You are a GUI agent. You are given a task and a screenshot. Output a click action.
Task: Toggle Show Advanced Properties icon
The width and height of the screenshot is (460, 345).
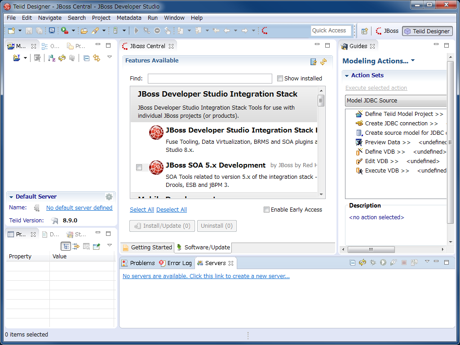(x=76, y=246)
